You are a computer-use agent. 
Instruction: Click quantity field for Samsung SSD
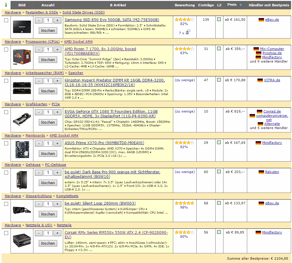pos(48,20)
